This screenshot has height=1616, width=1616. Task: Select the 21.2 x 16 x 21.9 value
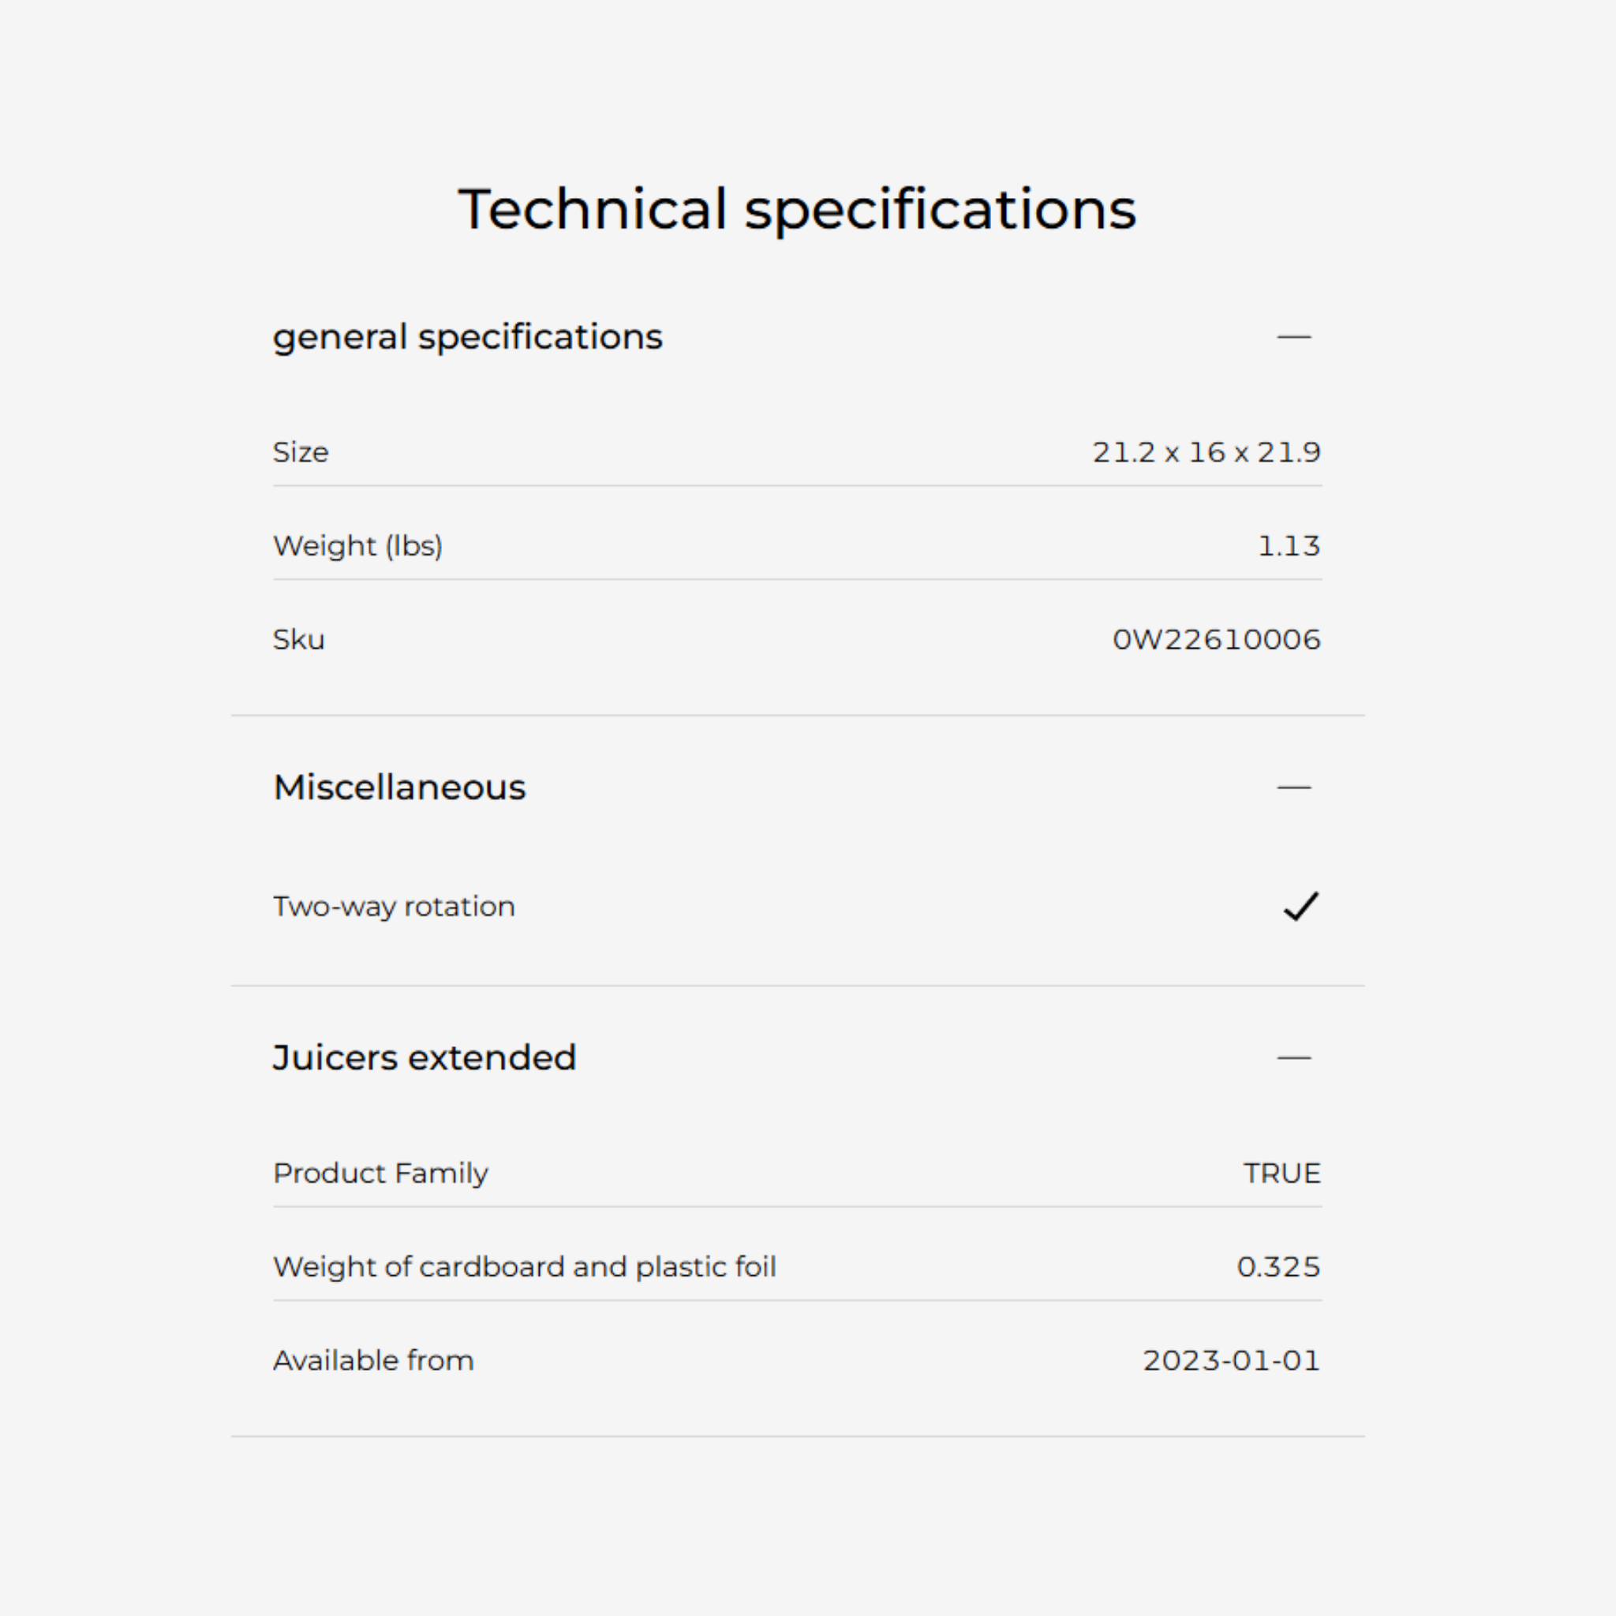click(1206, 452)
